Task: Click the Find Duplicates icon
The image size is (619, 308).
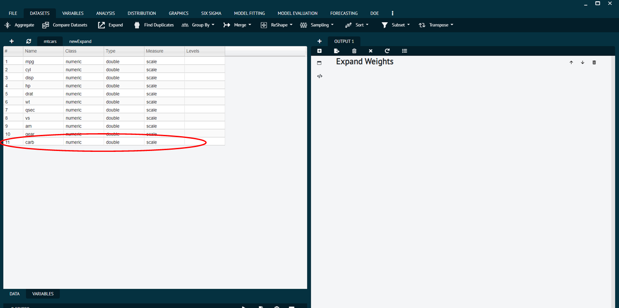Action: coord(137,25)
